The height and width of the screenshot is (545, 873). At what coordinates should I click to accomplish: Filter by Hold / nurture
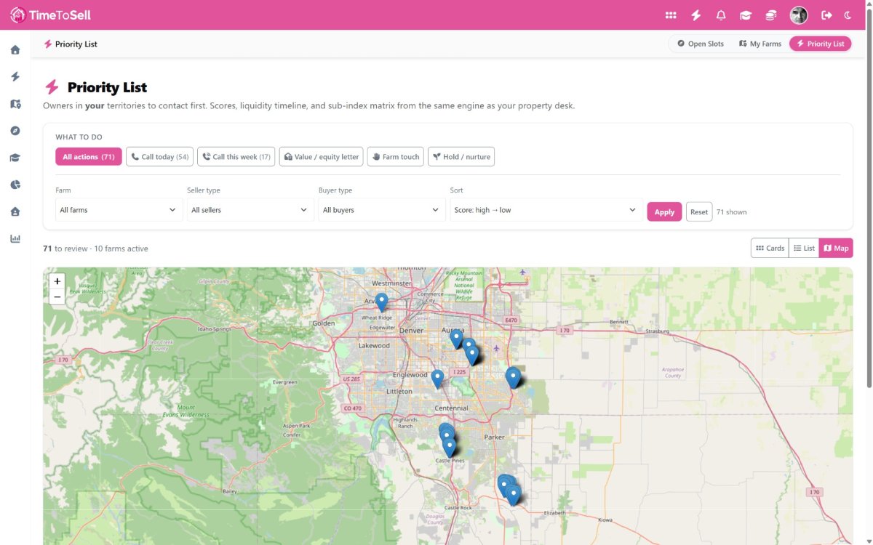click(461, 157)
